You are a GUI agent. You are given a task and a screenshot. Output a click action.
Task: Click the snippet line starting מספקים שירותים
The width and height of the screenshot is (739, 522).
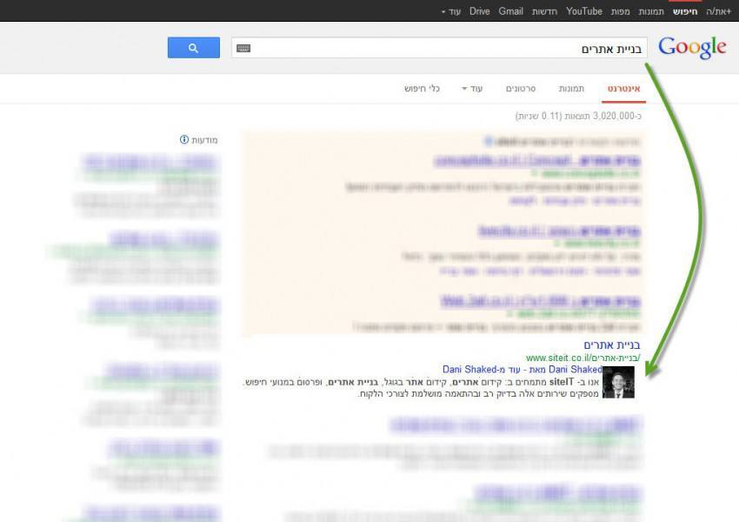pos(478,393)
